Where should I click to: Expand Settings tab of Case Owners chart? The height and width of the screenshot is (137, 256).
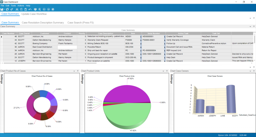click(x=171, y=79)
